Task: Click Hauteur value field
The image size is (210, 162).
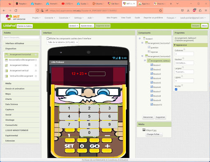Action: click(x=184, y=63)
